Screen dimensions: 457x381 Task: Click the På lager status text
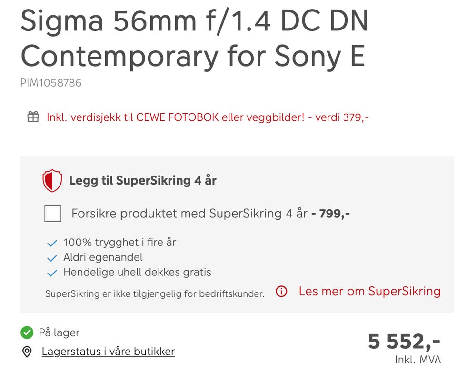coord(59,332)
